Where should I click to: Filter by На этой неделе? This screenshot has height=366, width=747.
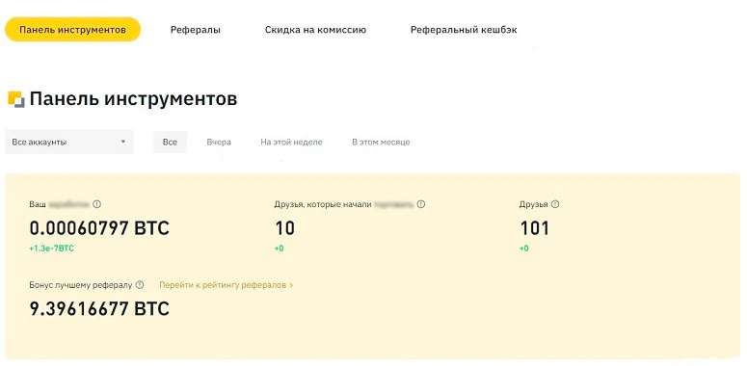coord(291,142)
